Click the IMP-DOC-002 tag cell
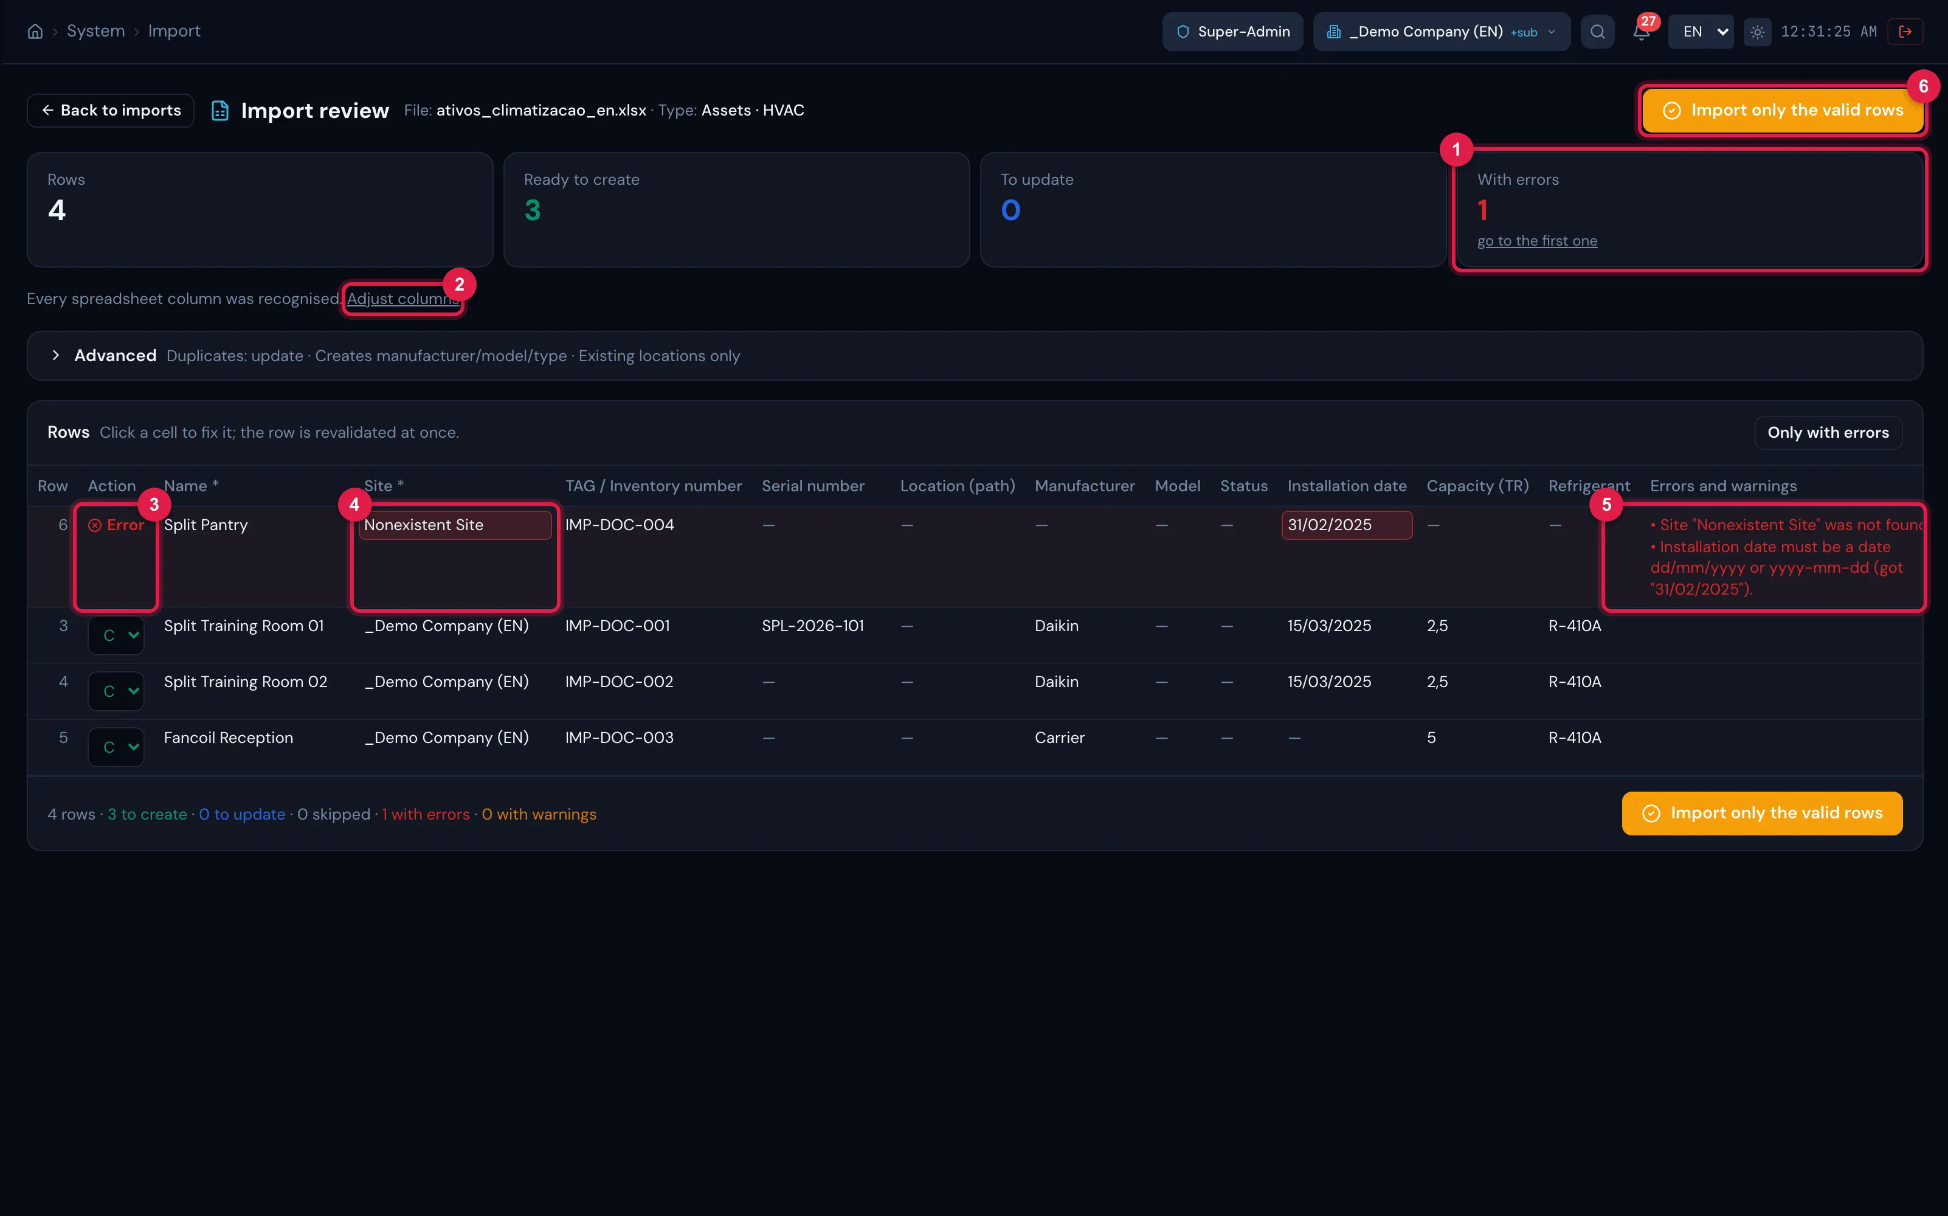Viewport: 1948px width, 1216px height. [619, 682]
